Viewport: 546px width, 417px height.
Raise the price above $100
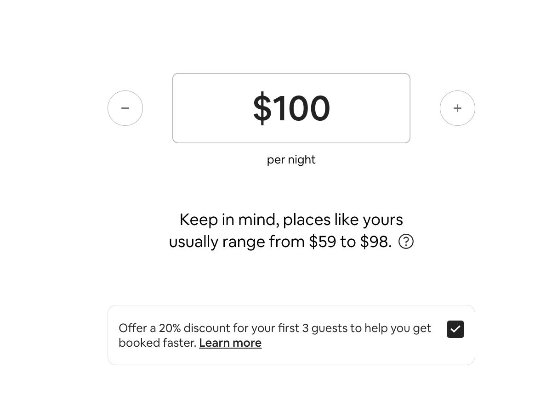click(x=457, y=108)
